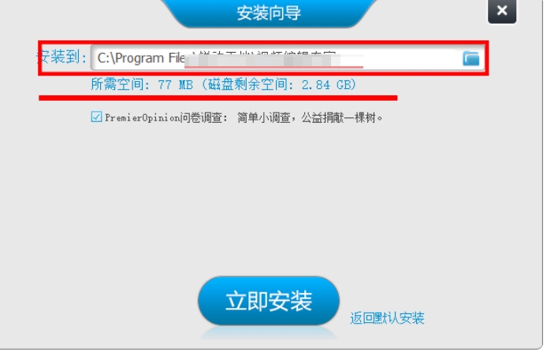Click the 安装向导 title banner
The image size is (547, 352).
pos(269,13)
